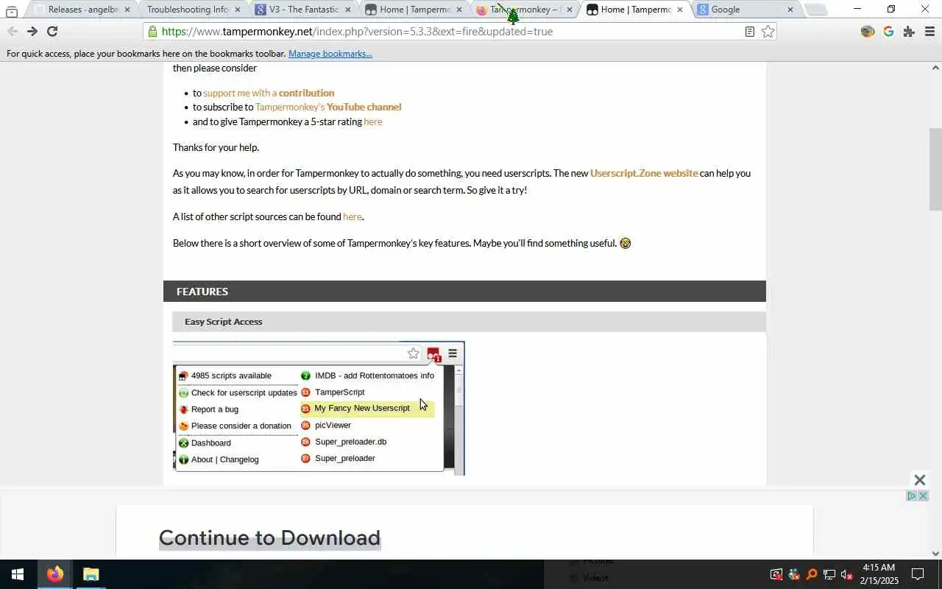Open other script sources 'here' link
Screen dimensions: 942x589
[x=353, y=216]
